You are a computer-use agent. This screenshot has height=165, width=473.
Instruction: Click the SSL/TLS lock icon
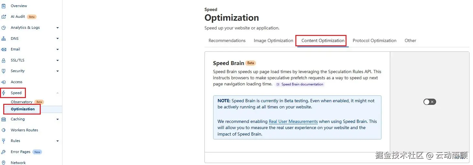point(4,60)
